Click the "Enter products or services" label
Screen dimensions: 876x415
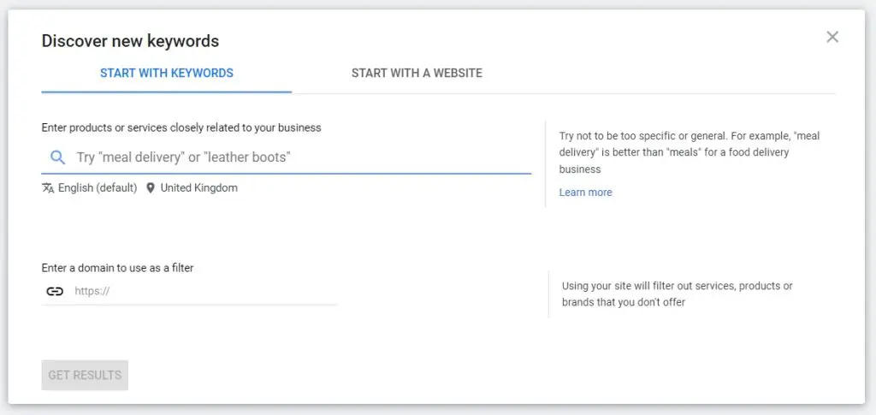pyautogui.click(x=181, y=127)
